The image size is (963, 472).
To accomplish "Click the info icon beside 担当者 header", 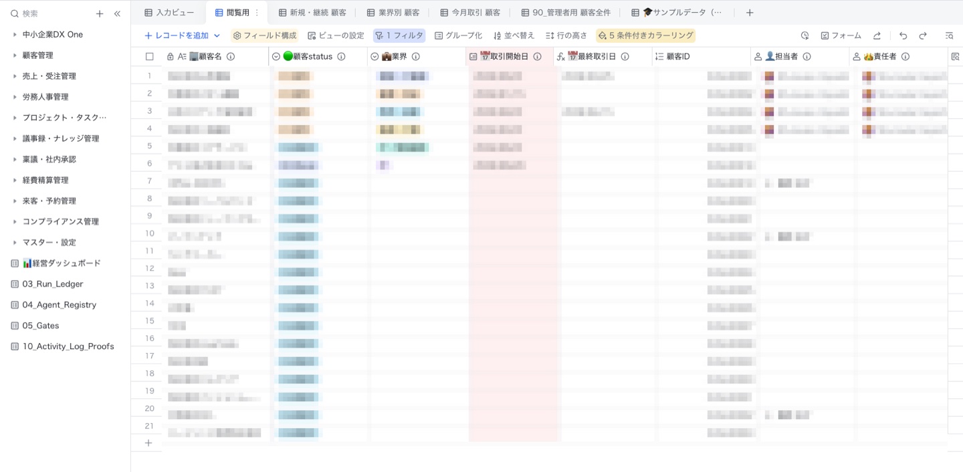I will 807,57.
